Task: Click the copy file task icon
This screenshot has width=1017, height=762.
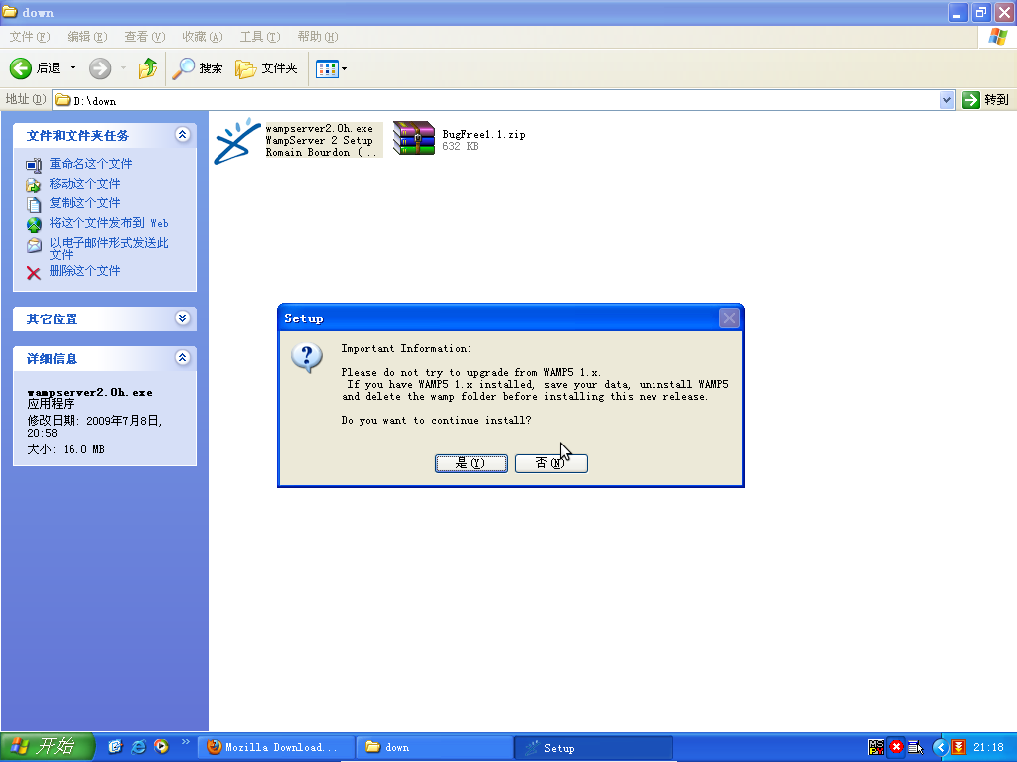Action: 34,205
